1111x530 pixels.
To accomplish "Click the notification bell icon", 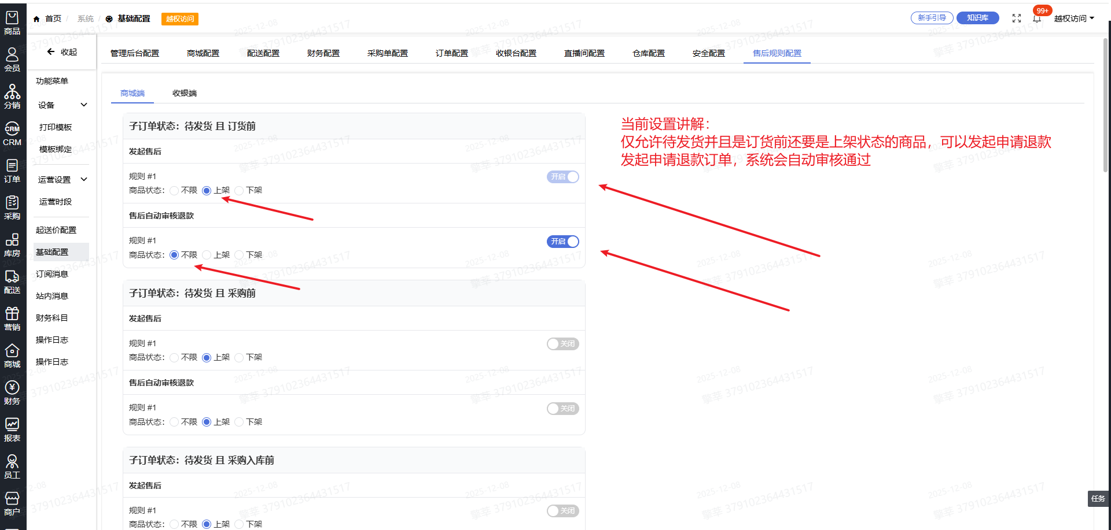I will point(1037,18).
